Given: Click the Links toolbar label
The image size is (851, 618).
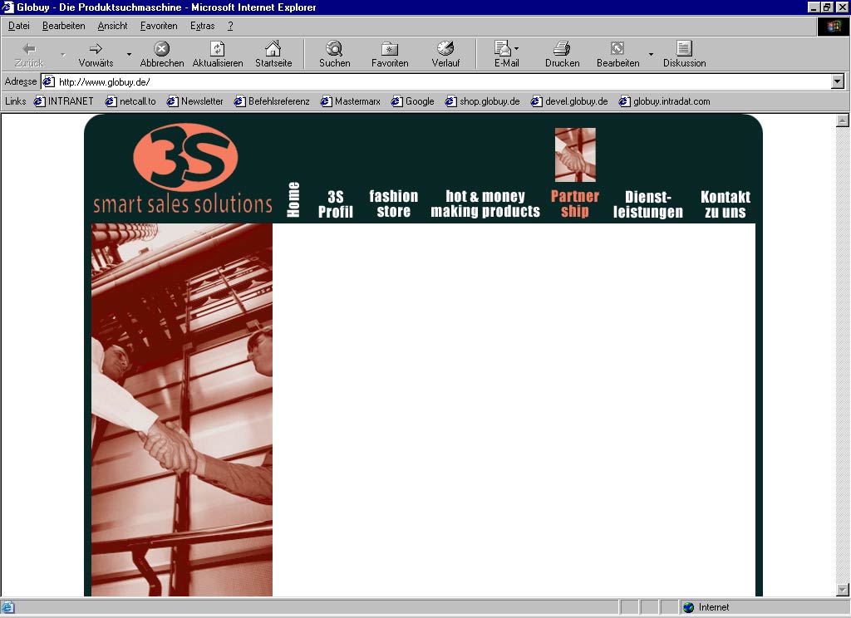Looking at the screenshot, I should click(x=15, y=101).
